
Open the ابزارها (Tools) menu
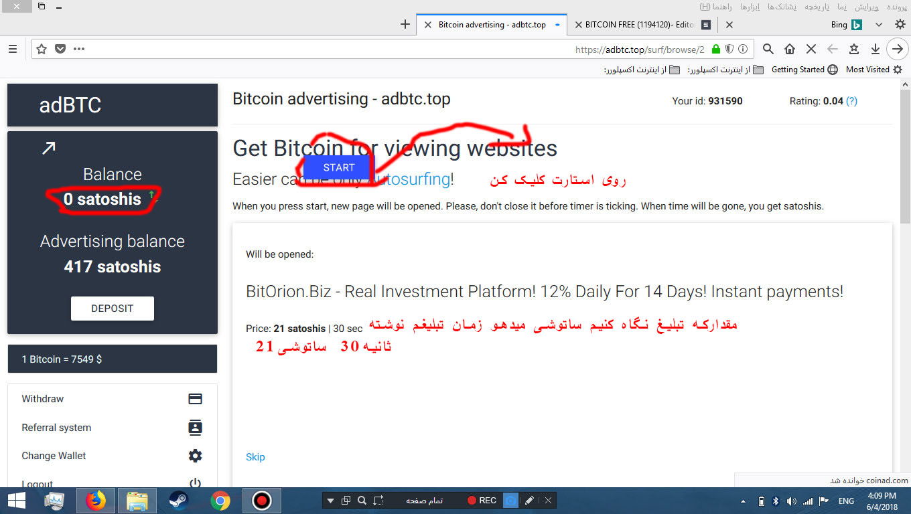tap(750, 7)
